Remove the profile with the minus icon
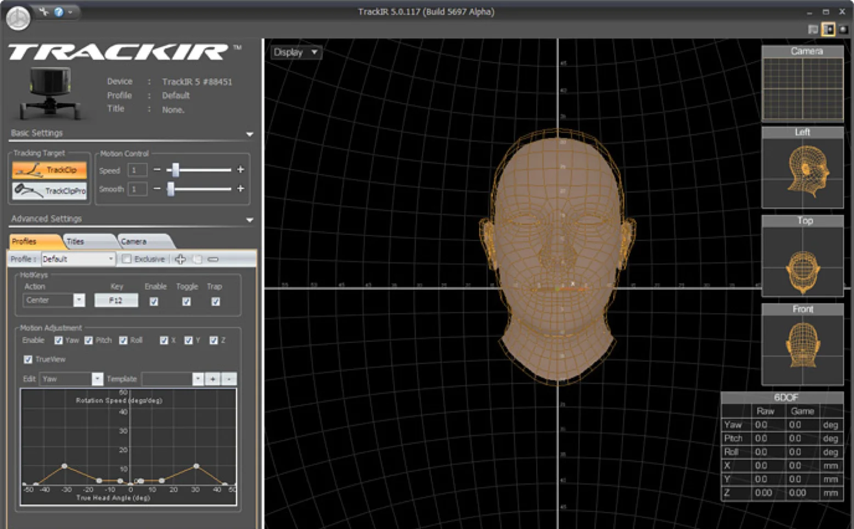This screenshot has width=854, height=529. (214, 259)
